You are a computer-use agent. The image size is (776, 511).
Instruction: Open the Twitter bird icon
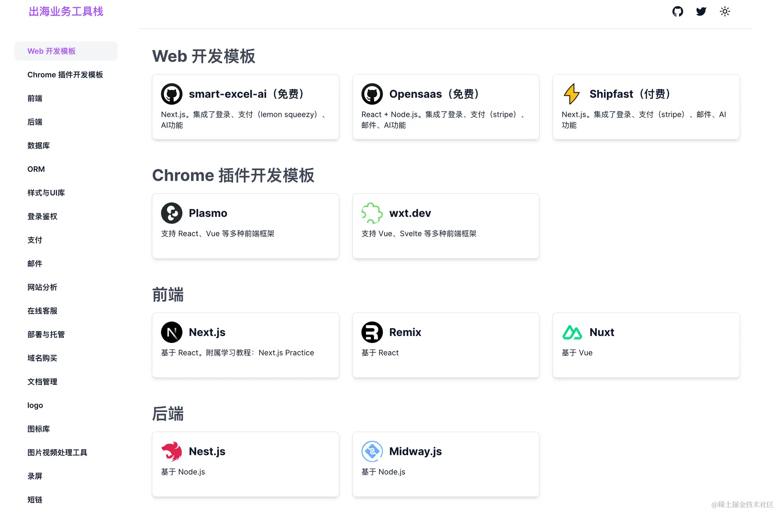click(701, 11)
